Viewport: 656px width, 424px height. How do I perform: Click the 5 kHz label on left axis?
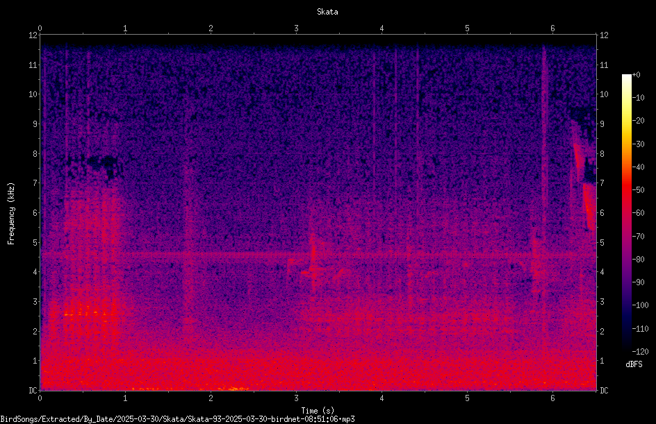(35, 242)
